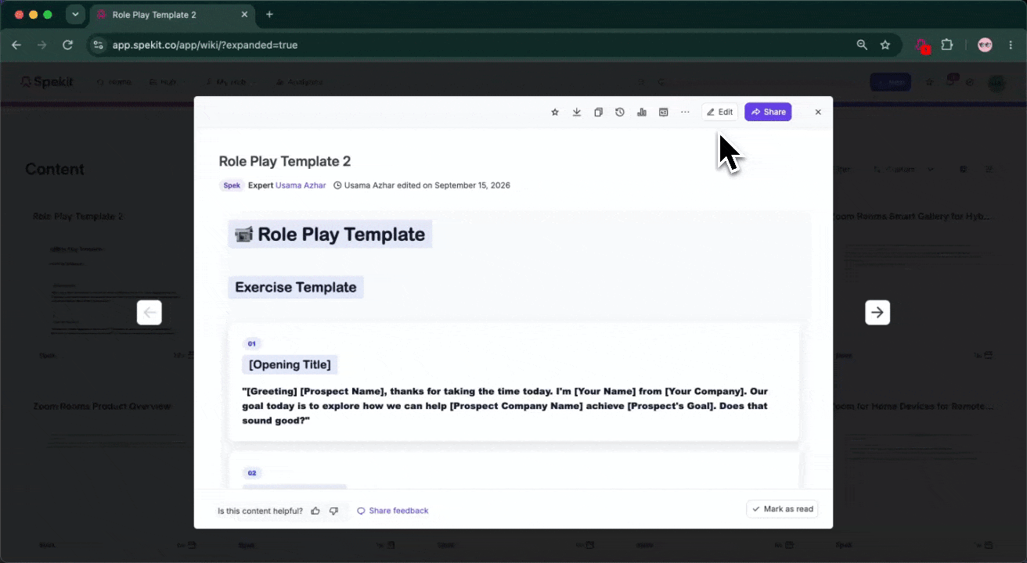Open the Custom sort dropdown in background page
1027x563 pixels.
[903, 169]
